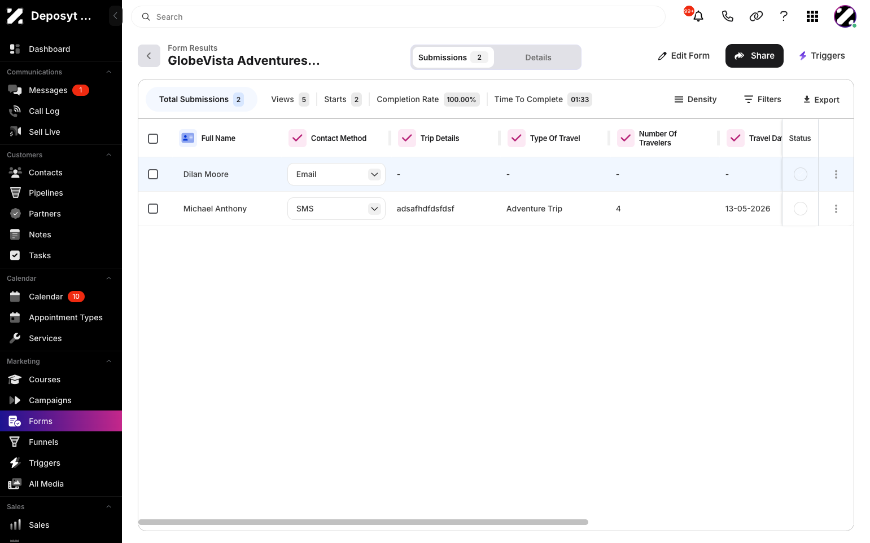This screenshot has width=870, height=543.
Task: Open Dashboard from the sidebar
Action: [61, 49]
